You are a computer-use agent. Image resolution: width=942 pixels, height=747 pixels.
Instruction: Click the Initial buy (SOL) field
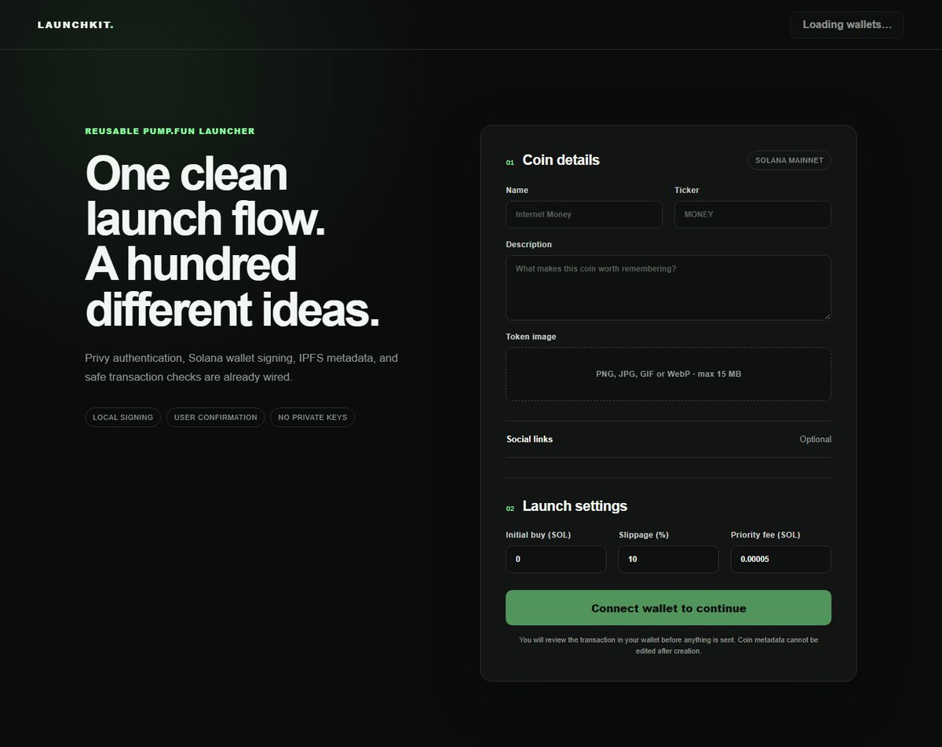coord(556,559)
